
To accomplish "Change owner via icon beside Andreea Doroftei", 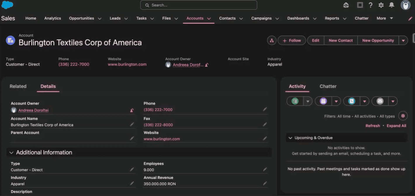I will [132, 110].
